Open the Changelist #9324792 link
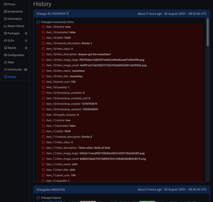213x202 pixels. click(x=51, y=190)
